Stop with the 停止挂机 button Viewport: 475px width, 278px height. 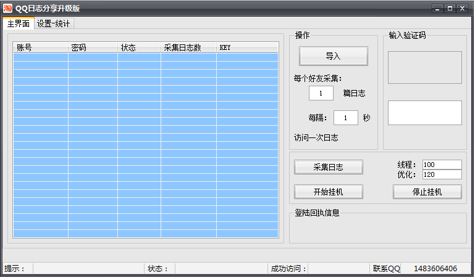[427, 192]
